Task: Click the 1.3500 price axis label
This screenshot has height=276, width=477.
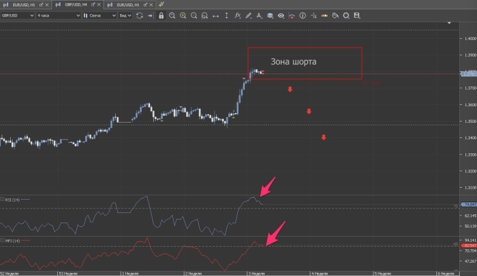Action: pos(470,121)
